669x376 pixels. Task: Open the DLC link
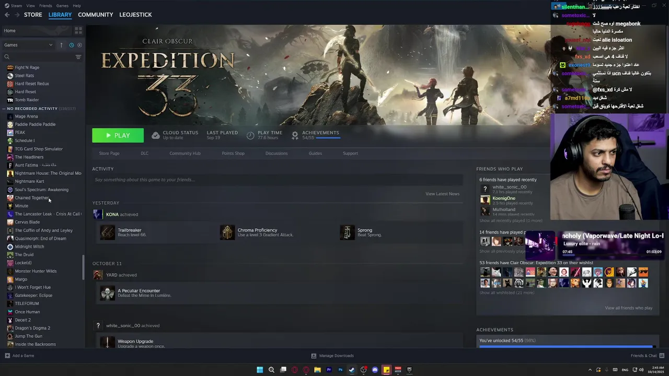[144, 153]
